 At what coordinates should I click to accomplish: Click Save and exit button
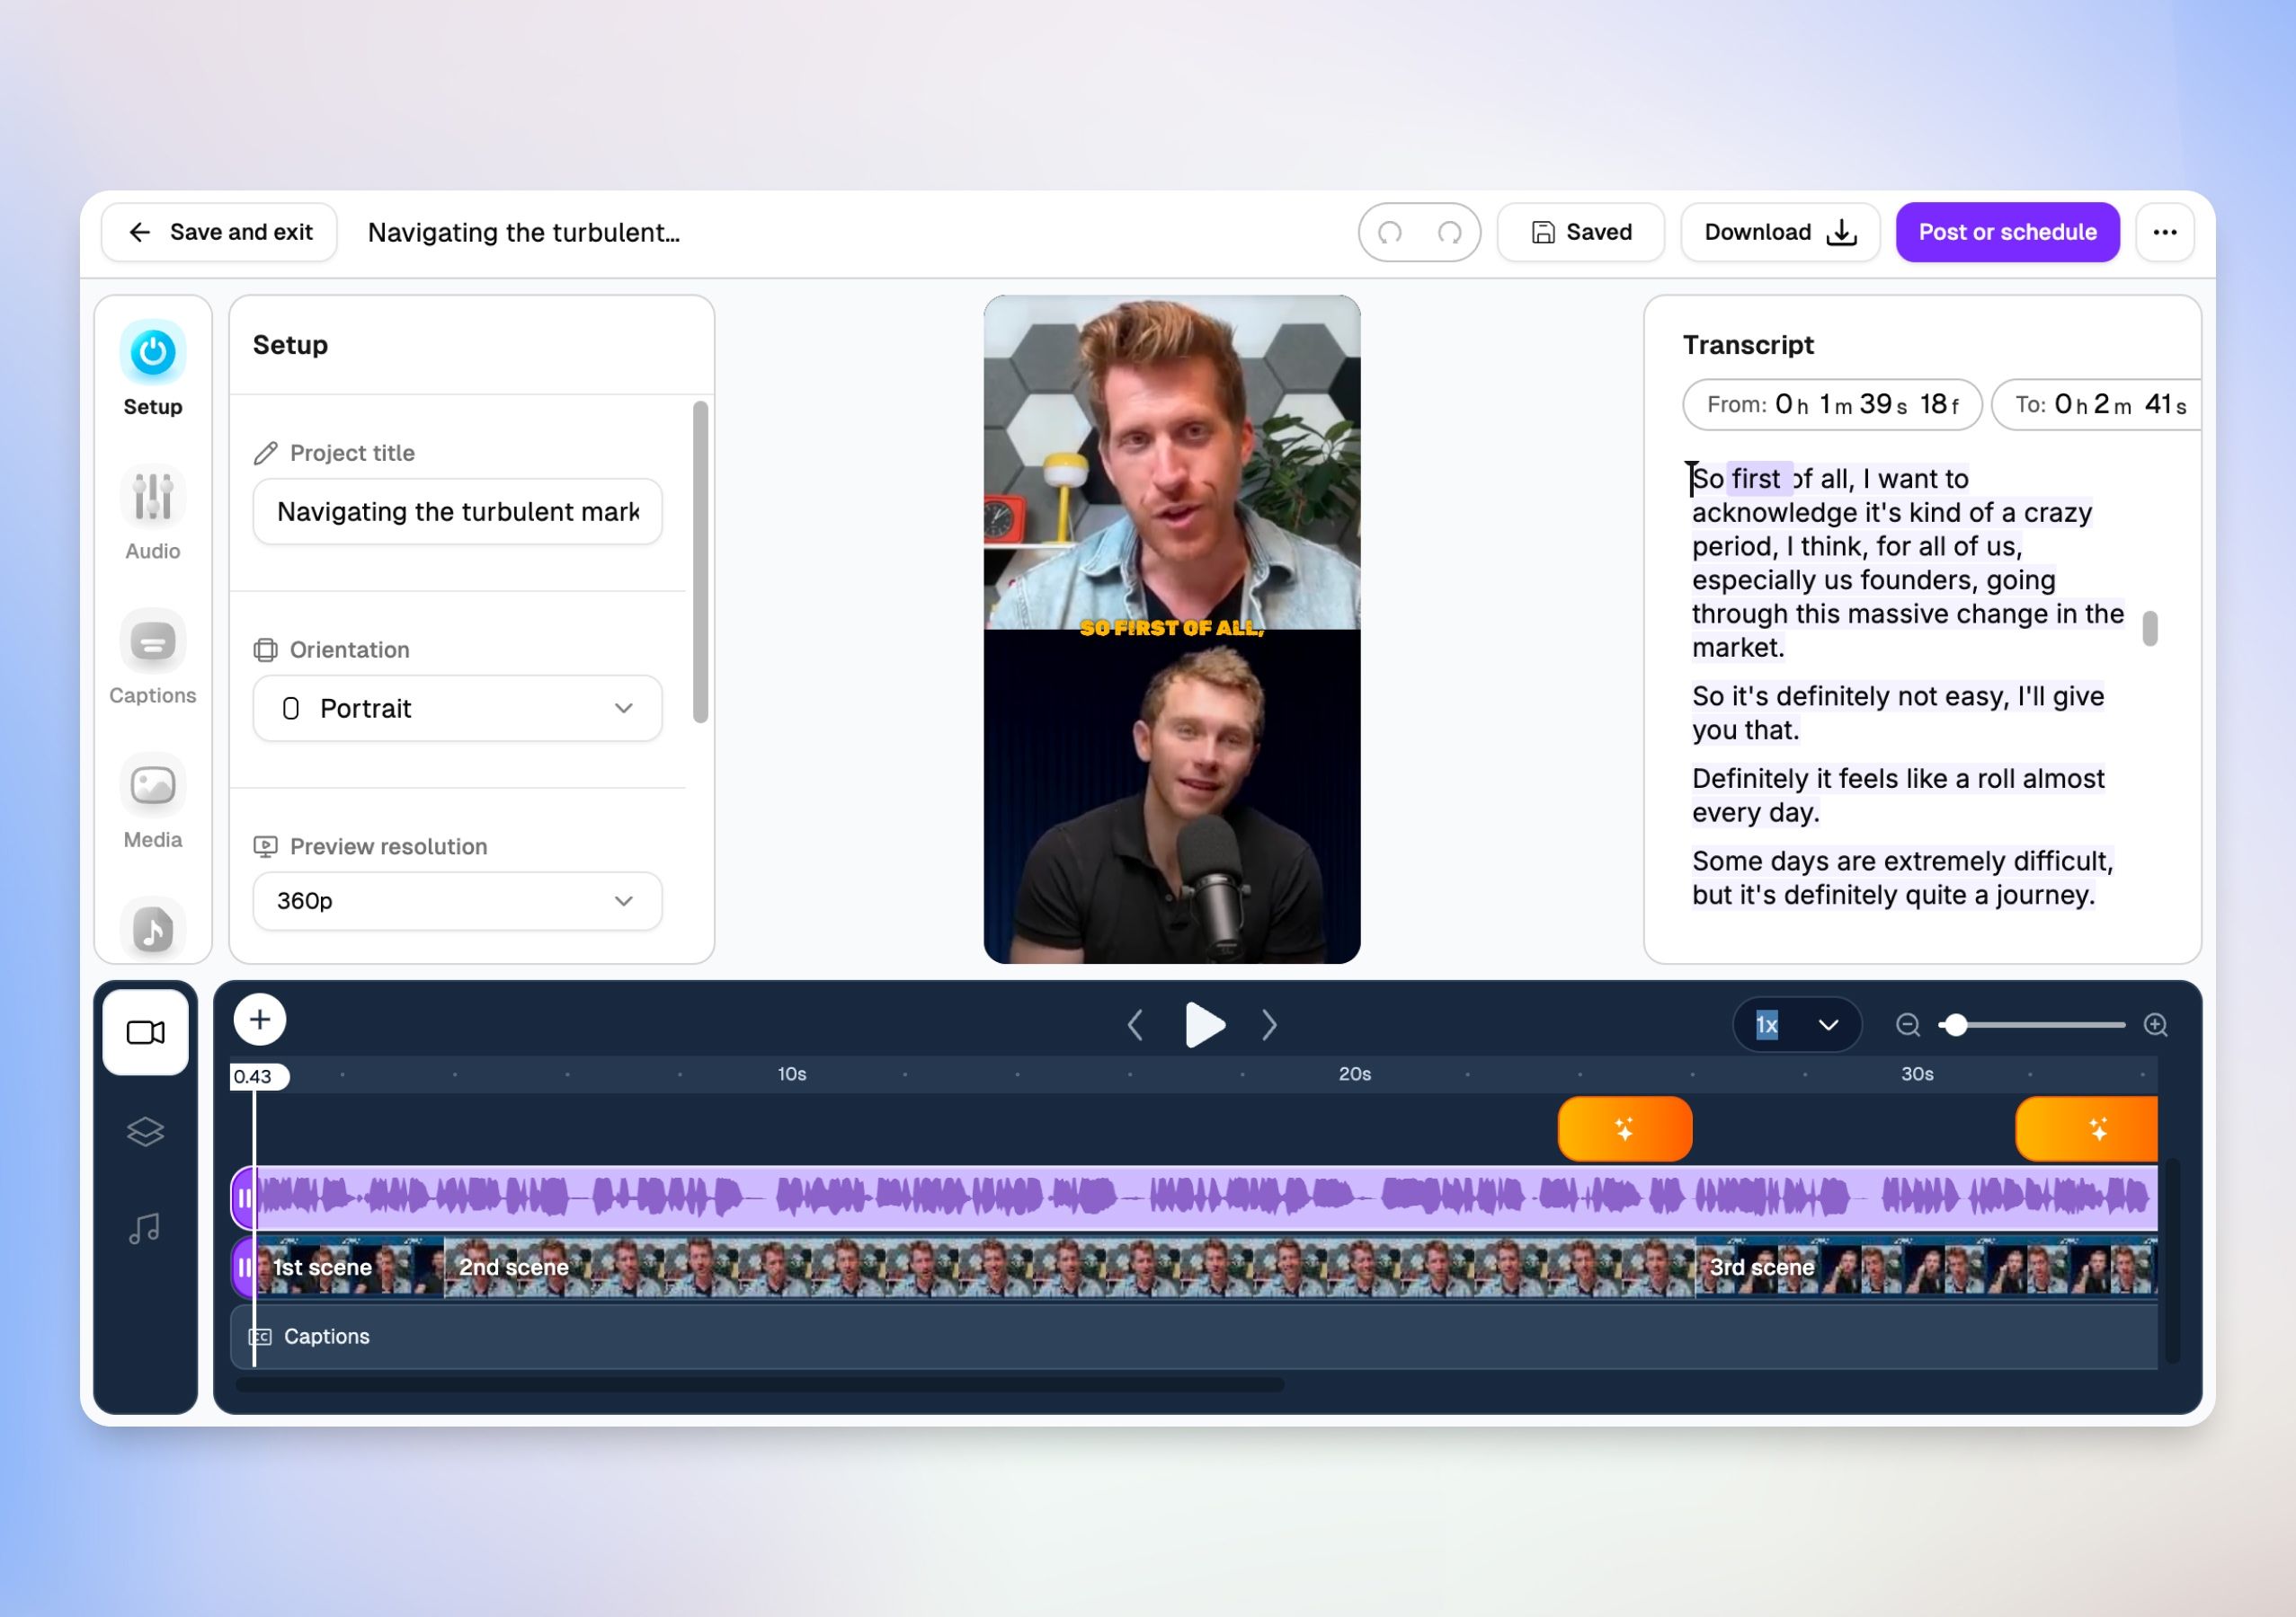[219, 233]
